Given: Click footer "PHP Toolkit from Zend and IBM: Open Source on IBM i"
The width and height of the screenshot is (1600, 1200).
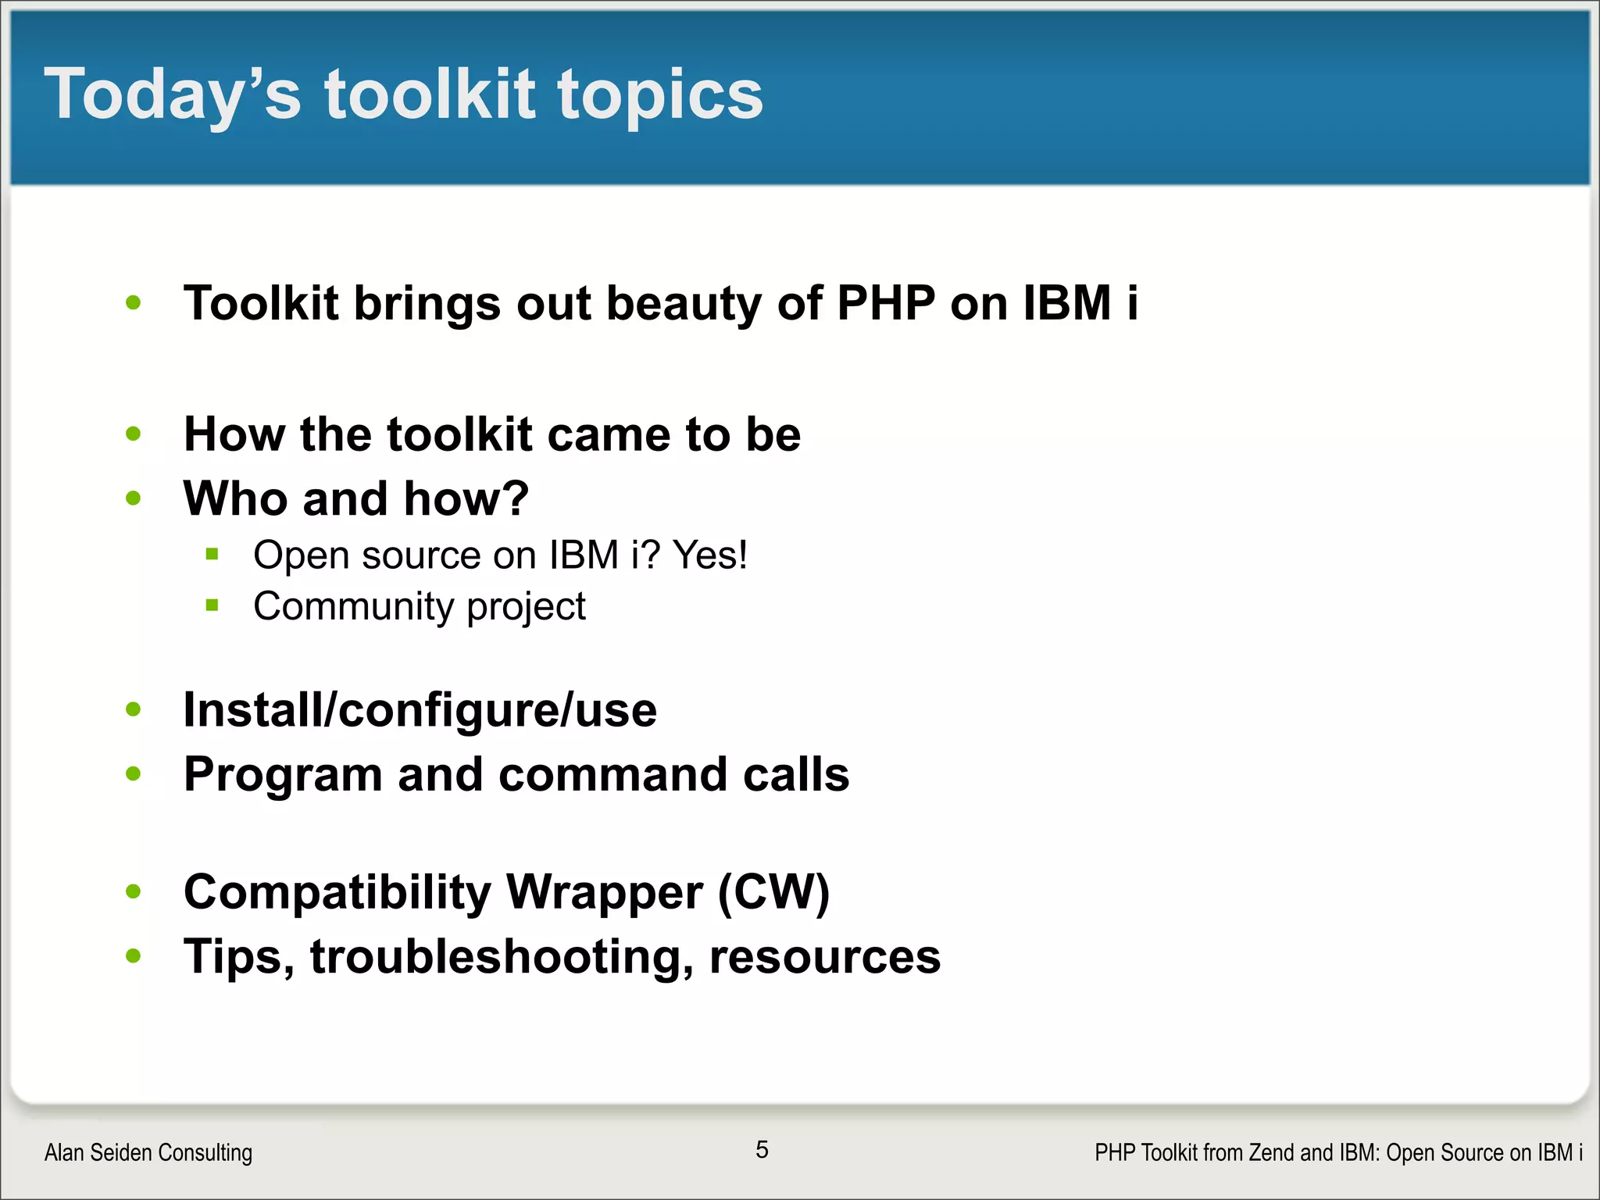Looking at the screenshot, I should 1339,1152.
